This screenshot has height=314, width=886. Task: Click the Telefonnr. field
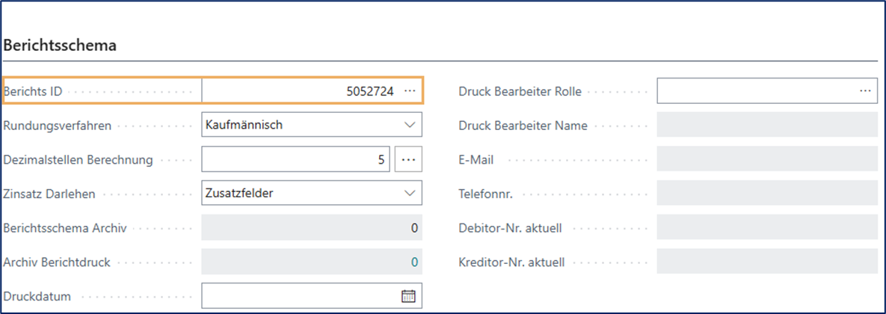tap(766, 194)
